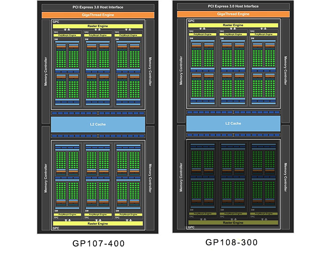
Task: Click PCI Express 3.0 Host Interface in GP108-300
Action: [x=233, y=6]
